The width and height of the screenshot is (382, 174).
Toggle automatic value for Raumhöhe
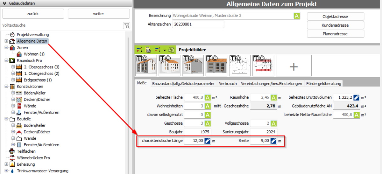pos(273,98)
